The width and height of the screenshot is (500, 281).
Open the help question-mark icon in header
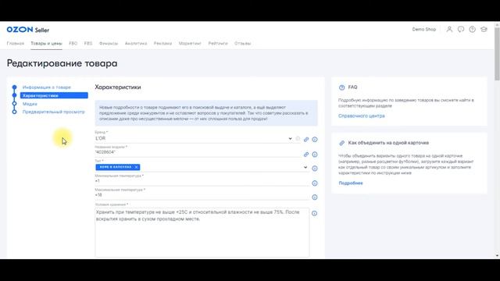click(x=472, y=30)
